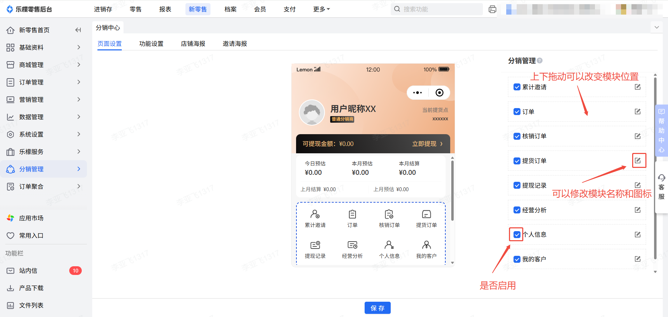Click the 经营分析 icon in phone preview

click(x=352, y=245)
